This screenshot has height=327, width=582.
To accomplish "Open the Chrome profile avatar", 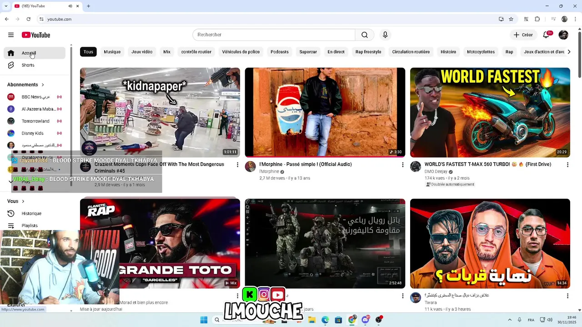I will coord(564,19).
